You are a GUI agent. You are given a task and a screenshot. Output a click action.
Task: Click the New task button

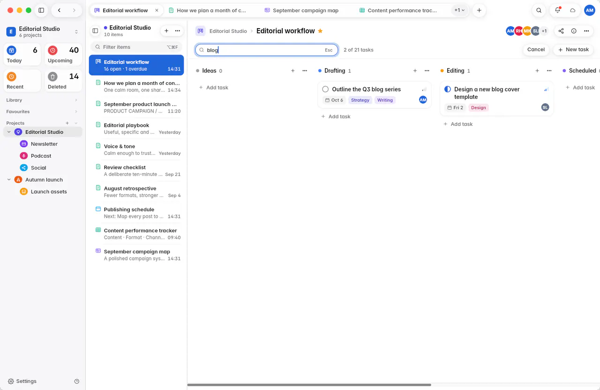point(573,50)
